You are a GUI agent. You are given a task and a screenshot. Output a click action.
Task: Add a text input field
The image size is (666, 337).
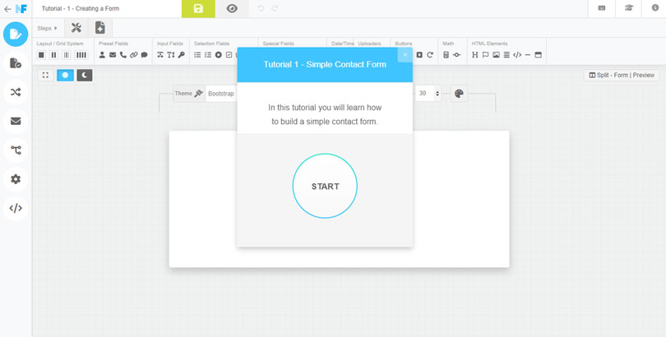click(160, 55)
